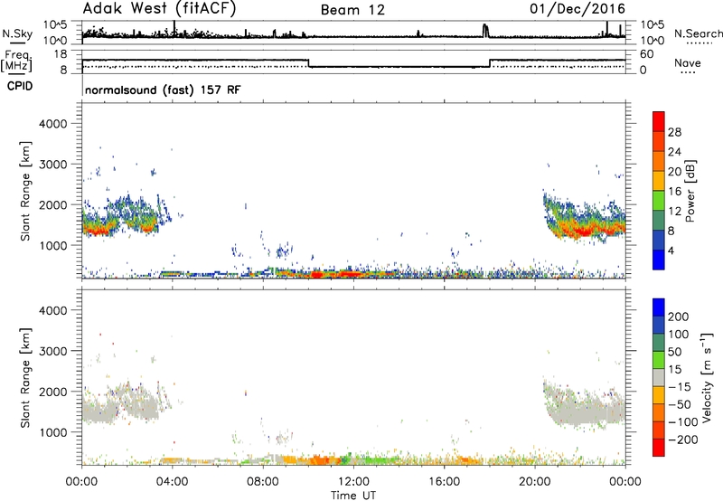The height and width of the screenshot is (501, 723).
Task: Click the 'Velocity [m s-1]' colorbar title
Action: (x=707, y=377)
